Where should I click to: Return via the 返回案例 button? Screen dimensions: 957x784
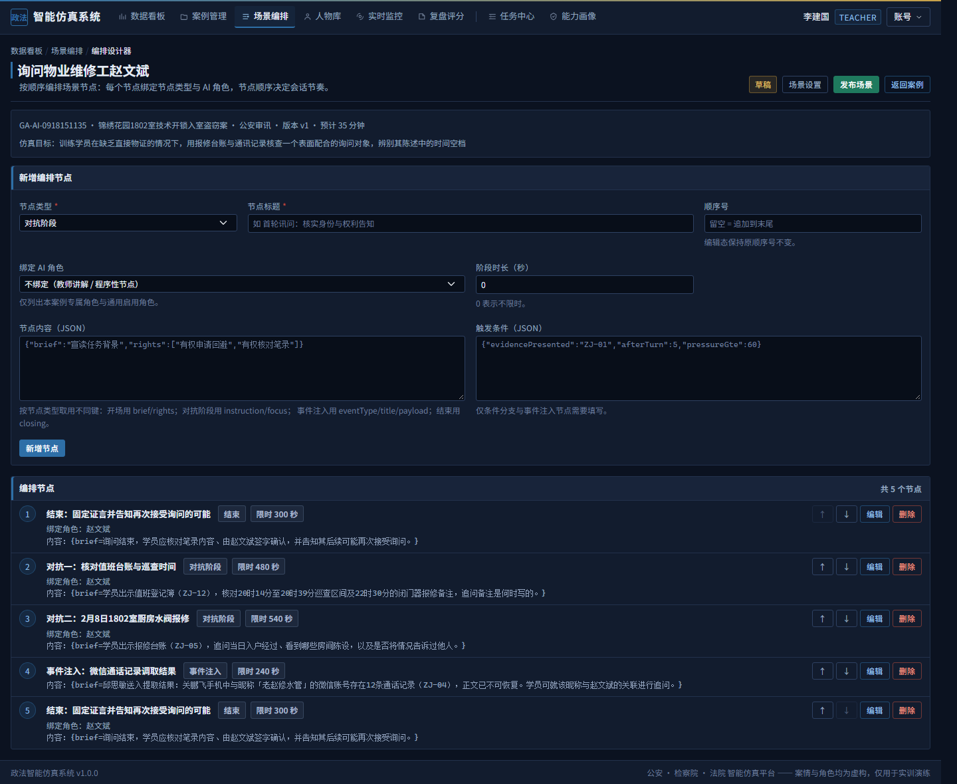click(x=907, y=84)
